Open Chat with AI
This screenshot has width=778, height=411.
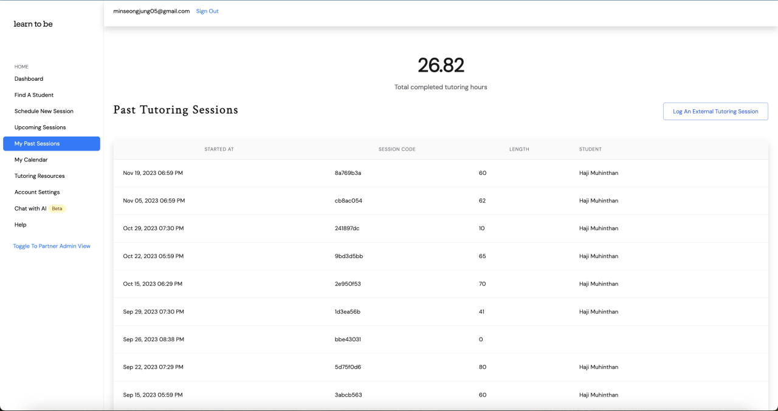click(30, 208)
